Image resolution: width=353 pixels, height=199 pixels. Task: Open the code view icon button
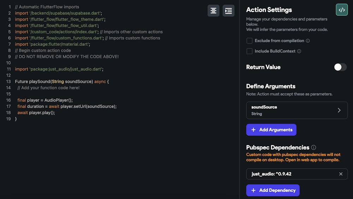(x=342, y=10)
